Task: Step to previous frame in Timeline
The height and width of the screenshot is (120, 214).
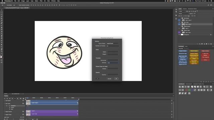Action: tap(7, 99)
